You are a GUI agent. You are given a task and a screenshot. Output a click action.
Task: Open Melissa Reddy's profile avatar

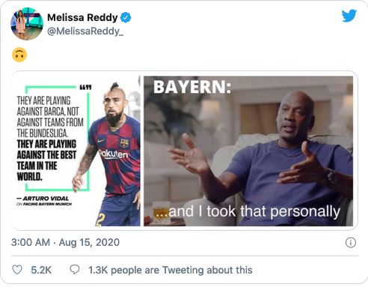(x=27, y=24)
